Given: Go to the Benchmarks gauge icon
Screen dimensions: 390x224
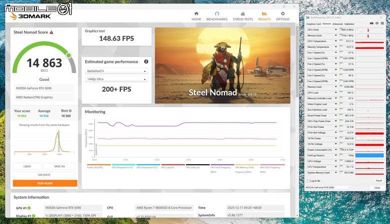Looking at the screenshot, I should pos(217,13).
